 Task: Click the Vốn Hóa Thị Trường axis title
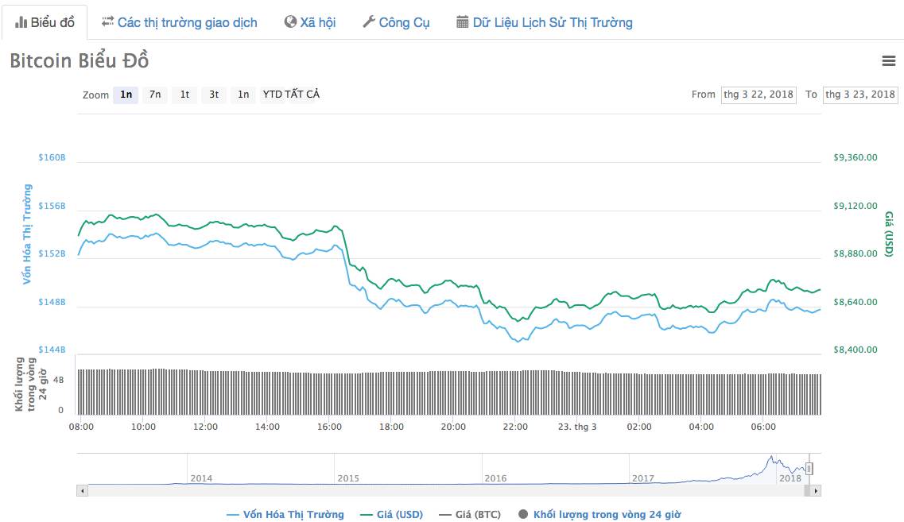tap(27, 234)
